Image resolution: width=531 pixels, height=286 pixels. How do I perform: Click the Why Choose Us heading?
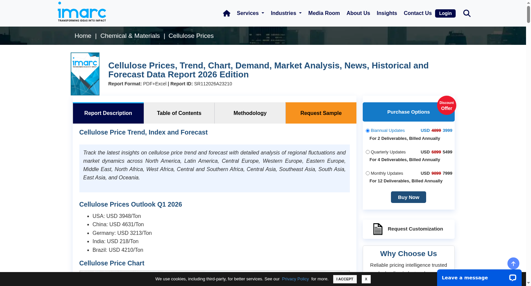click(409, 254)
